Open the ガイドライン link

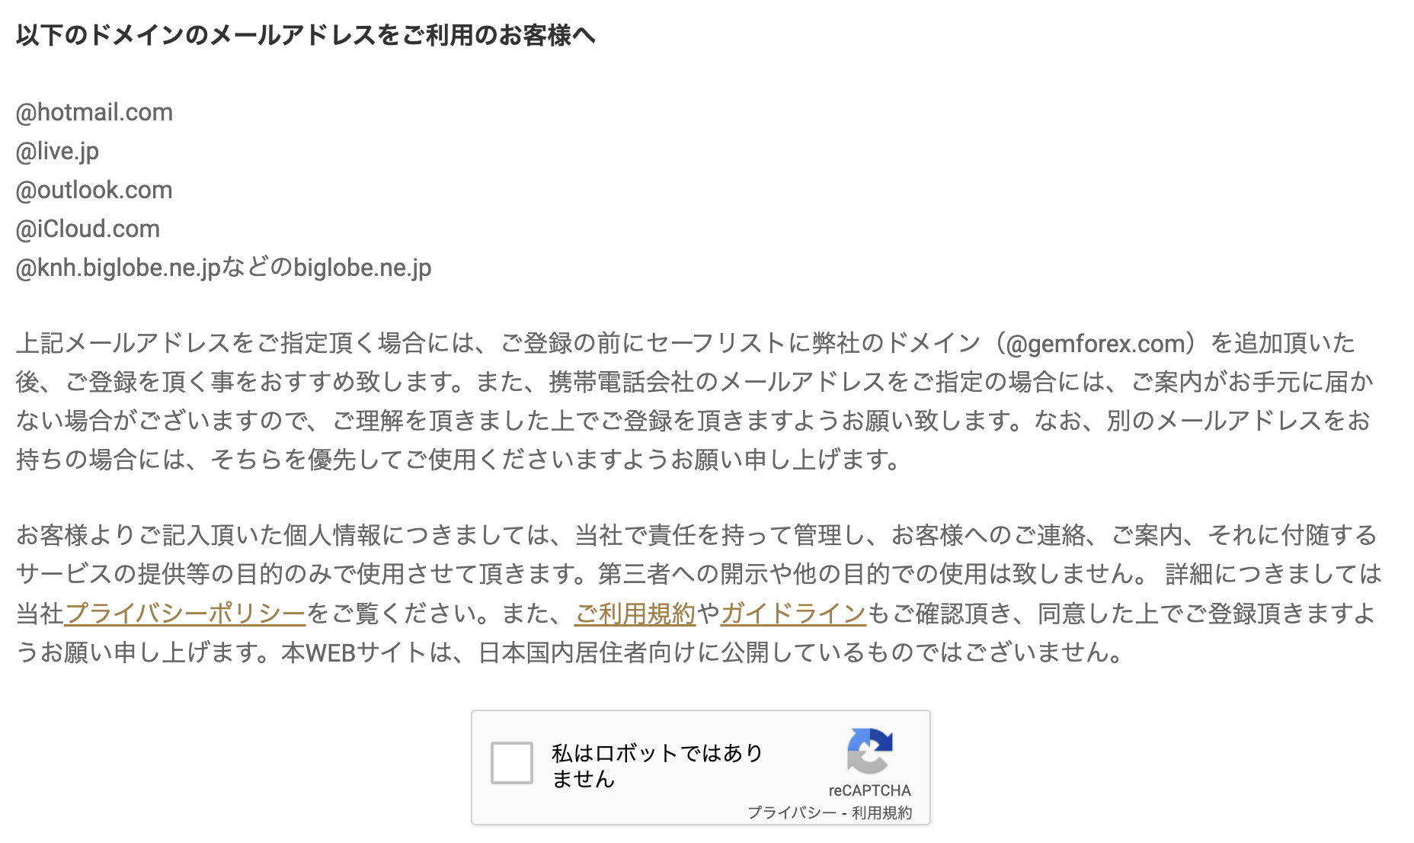[x=793, y=614]
